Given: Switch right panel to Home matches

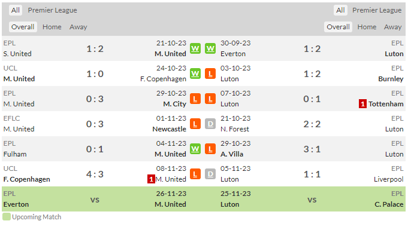Looking at the screenshot, I should 367,27.
